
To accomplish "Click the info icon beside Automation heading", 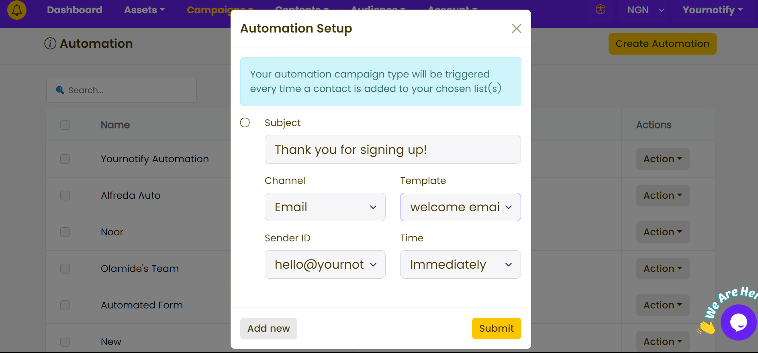I will tap(50, 43).
